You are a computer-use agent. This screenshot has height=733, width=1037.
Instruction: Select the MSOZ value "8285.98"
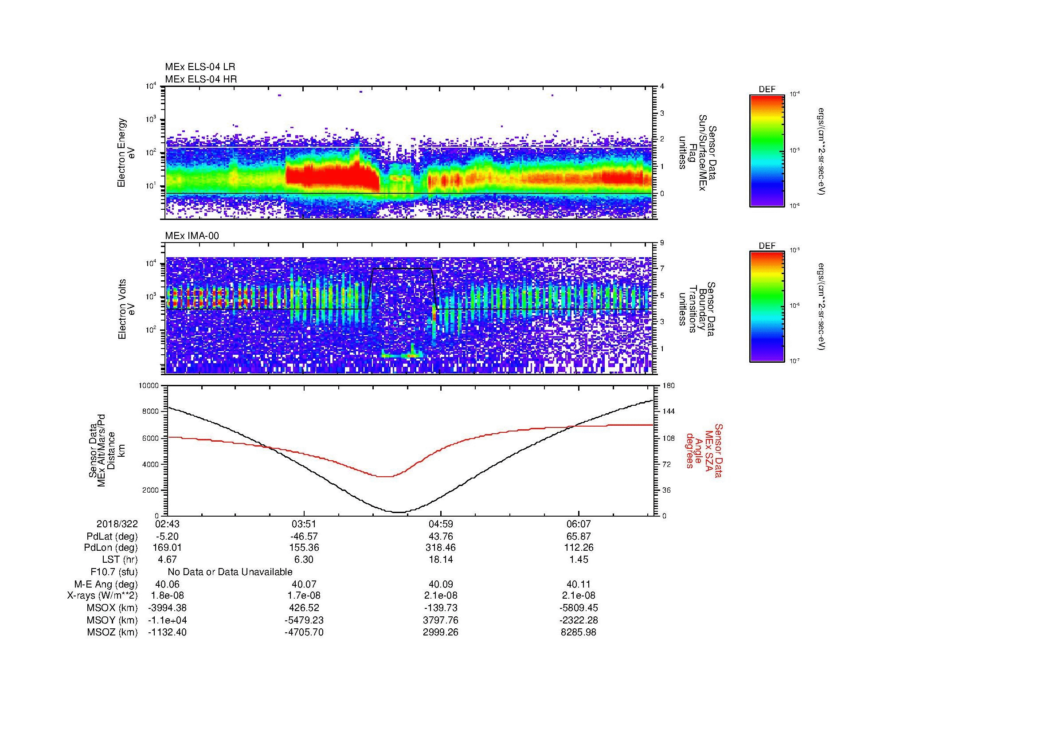(x=579, y=633)
